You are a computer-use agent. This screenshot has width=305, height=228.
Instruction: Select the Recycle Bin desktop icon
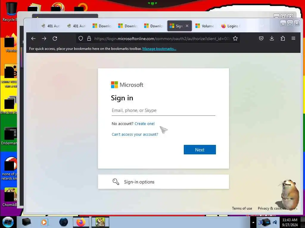tap(10, 12)
